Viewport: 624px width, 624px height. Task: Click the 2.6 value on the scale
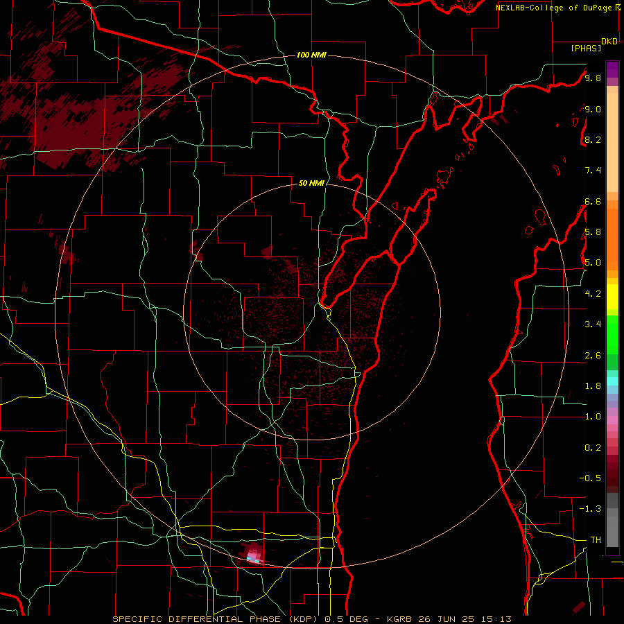pos(593,355)
